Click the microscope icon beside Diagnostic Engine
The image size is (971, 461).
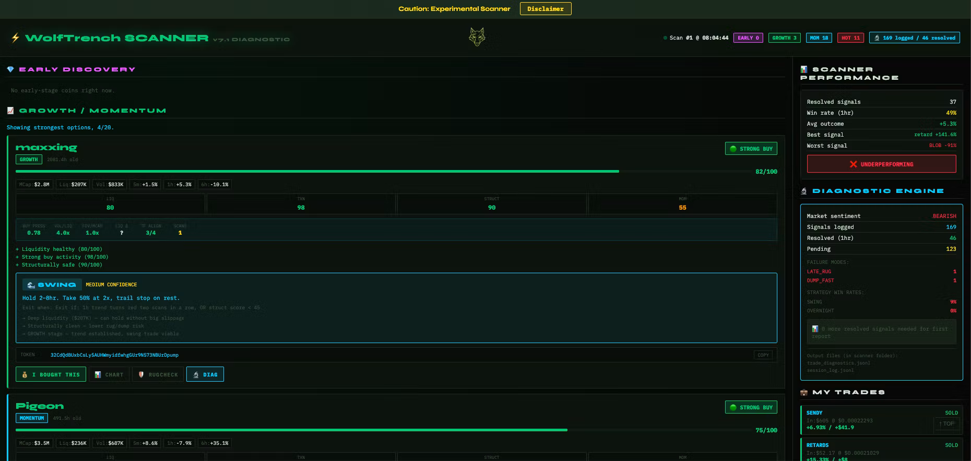pyautogui.click(x=804, y=191)
